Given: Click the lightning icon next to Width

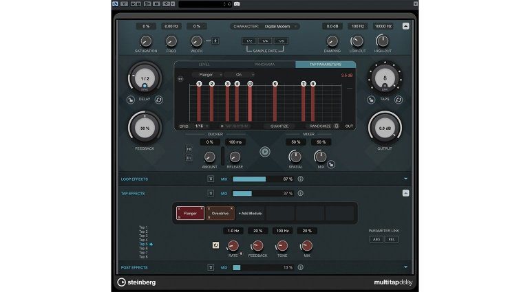Looking at the screenshot, I should coord(215,41).
